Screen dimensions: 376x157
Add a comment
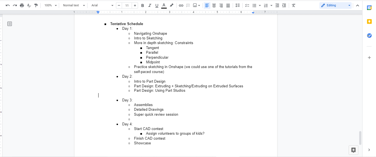[x=188, y=5]
